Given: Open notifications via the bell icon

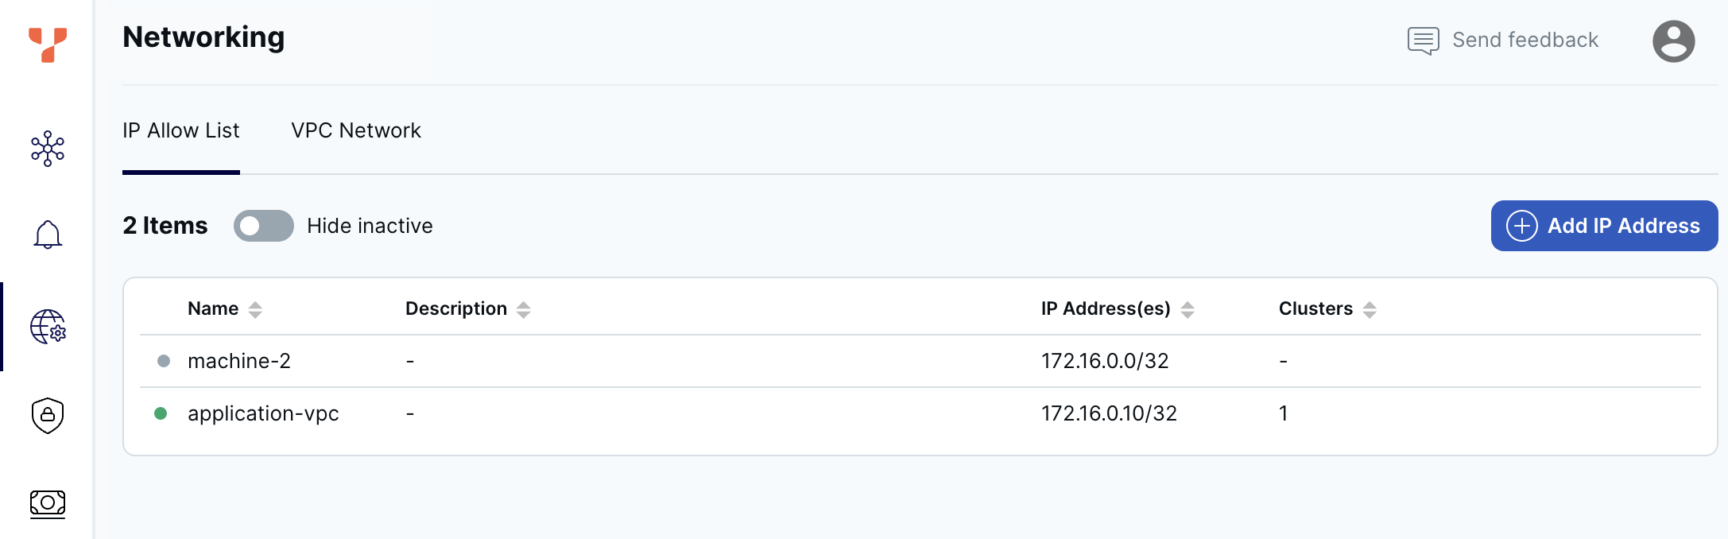Looking at the screenshot, I should click(x=48, y=235).
